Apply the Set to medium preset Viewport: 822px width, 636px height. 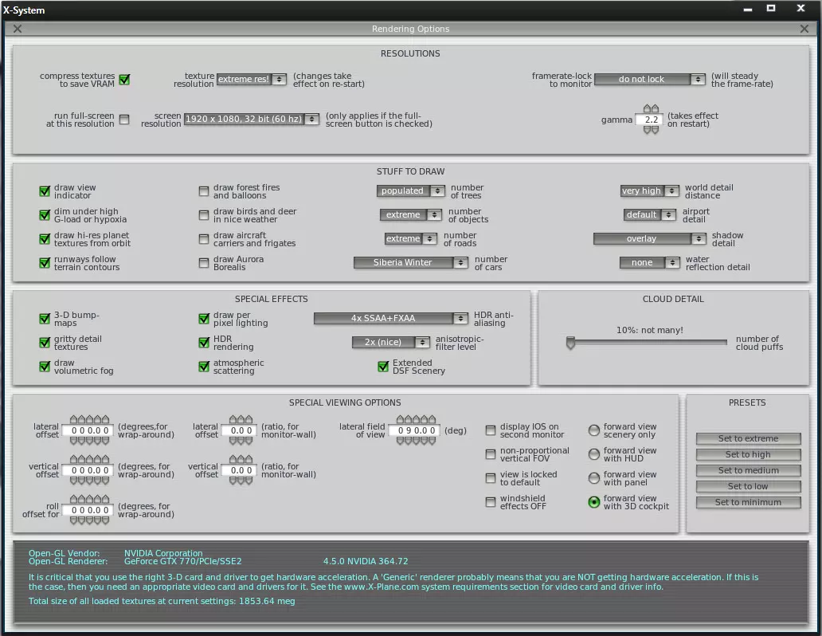click(748, 471)
